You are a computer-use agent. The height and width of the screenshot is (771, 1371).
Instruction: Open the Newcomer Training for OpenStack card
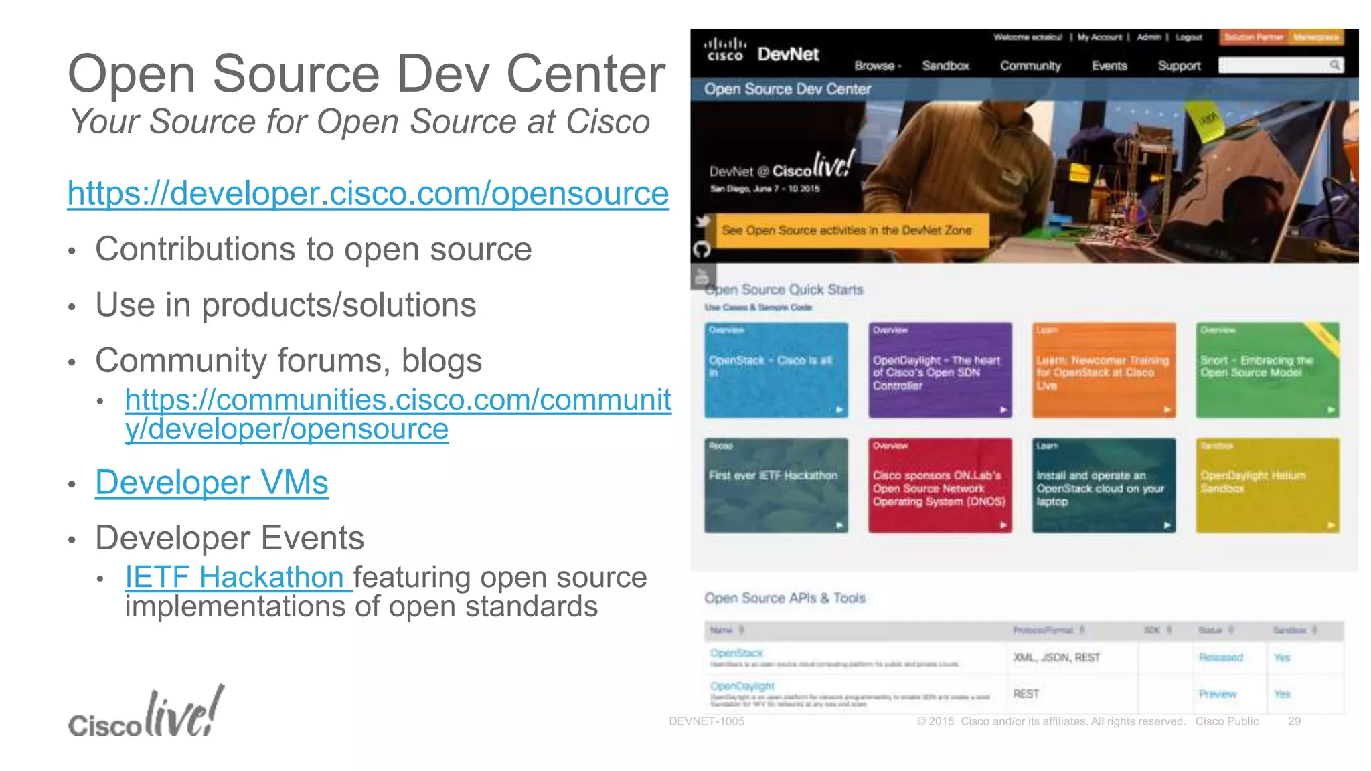(x=1104, y=370)
